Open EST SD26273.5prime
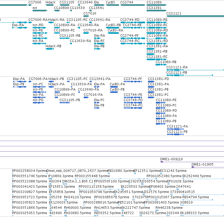 click(153, 213)
